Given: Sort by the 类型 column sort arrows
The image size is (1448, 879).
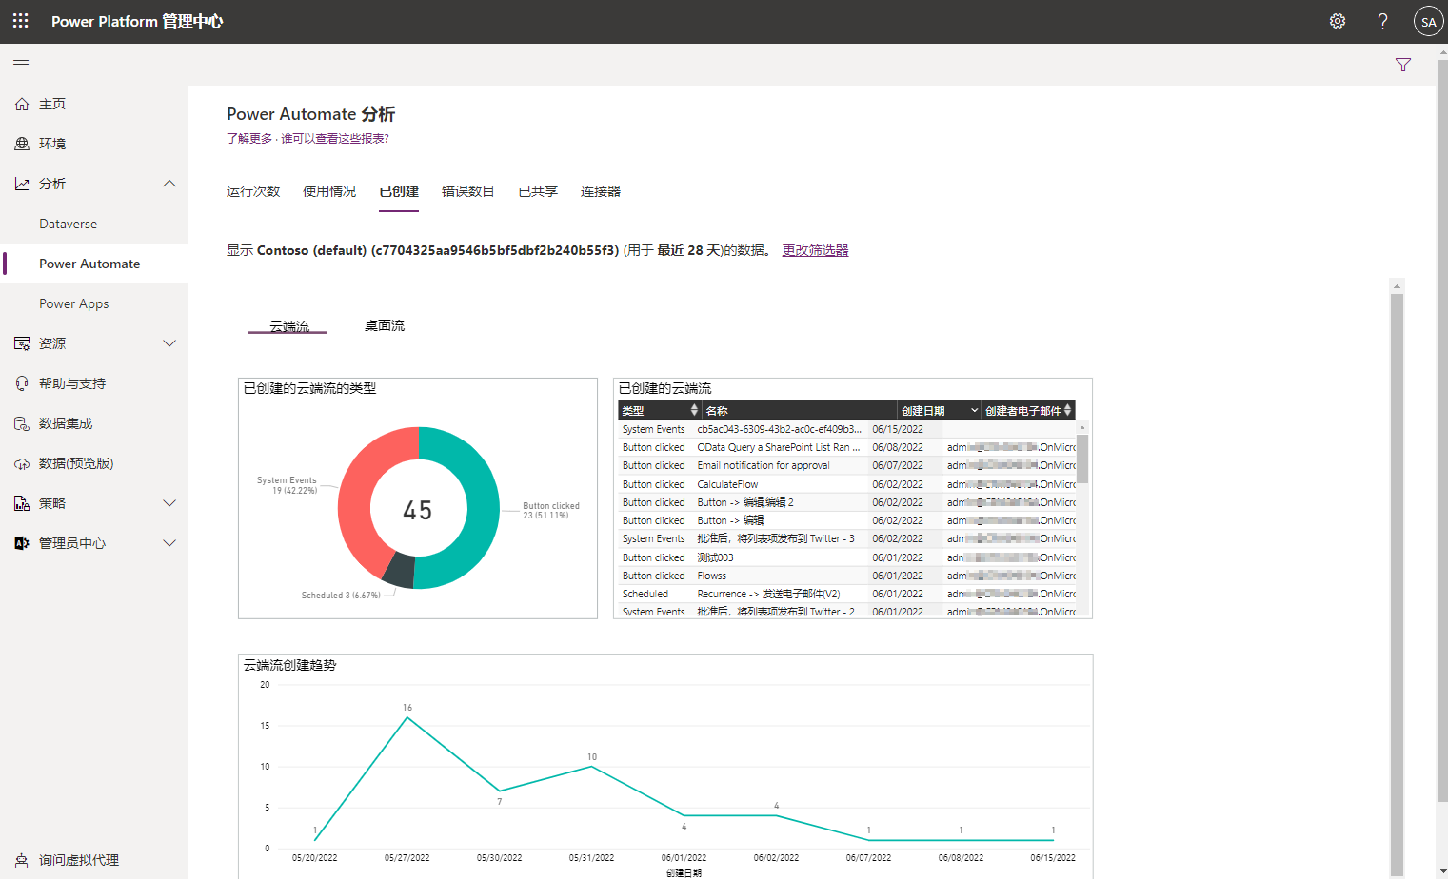Looking at the screenshot, I should [694, 410].
